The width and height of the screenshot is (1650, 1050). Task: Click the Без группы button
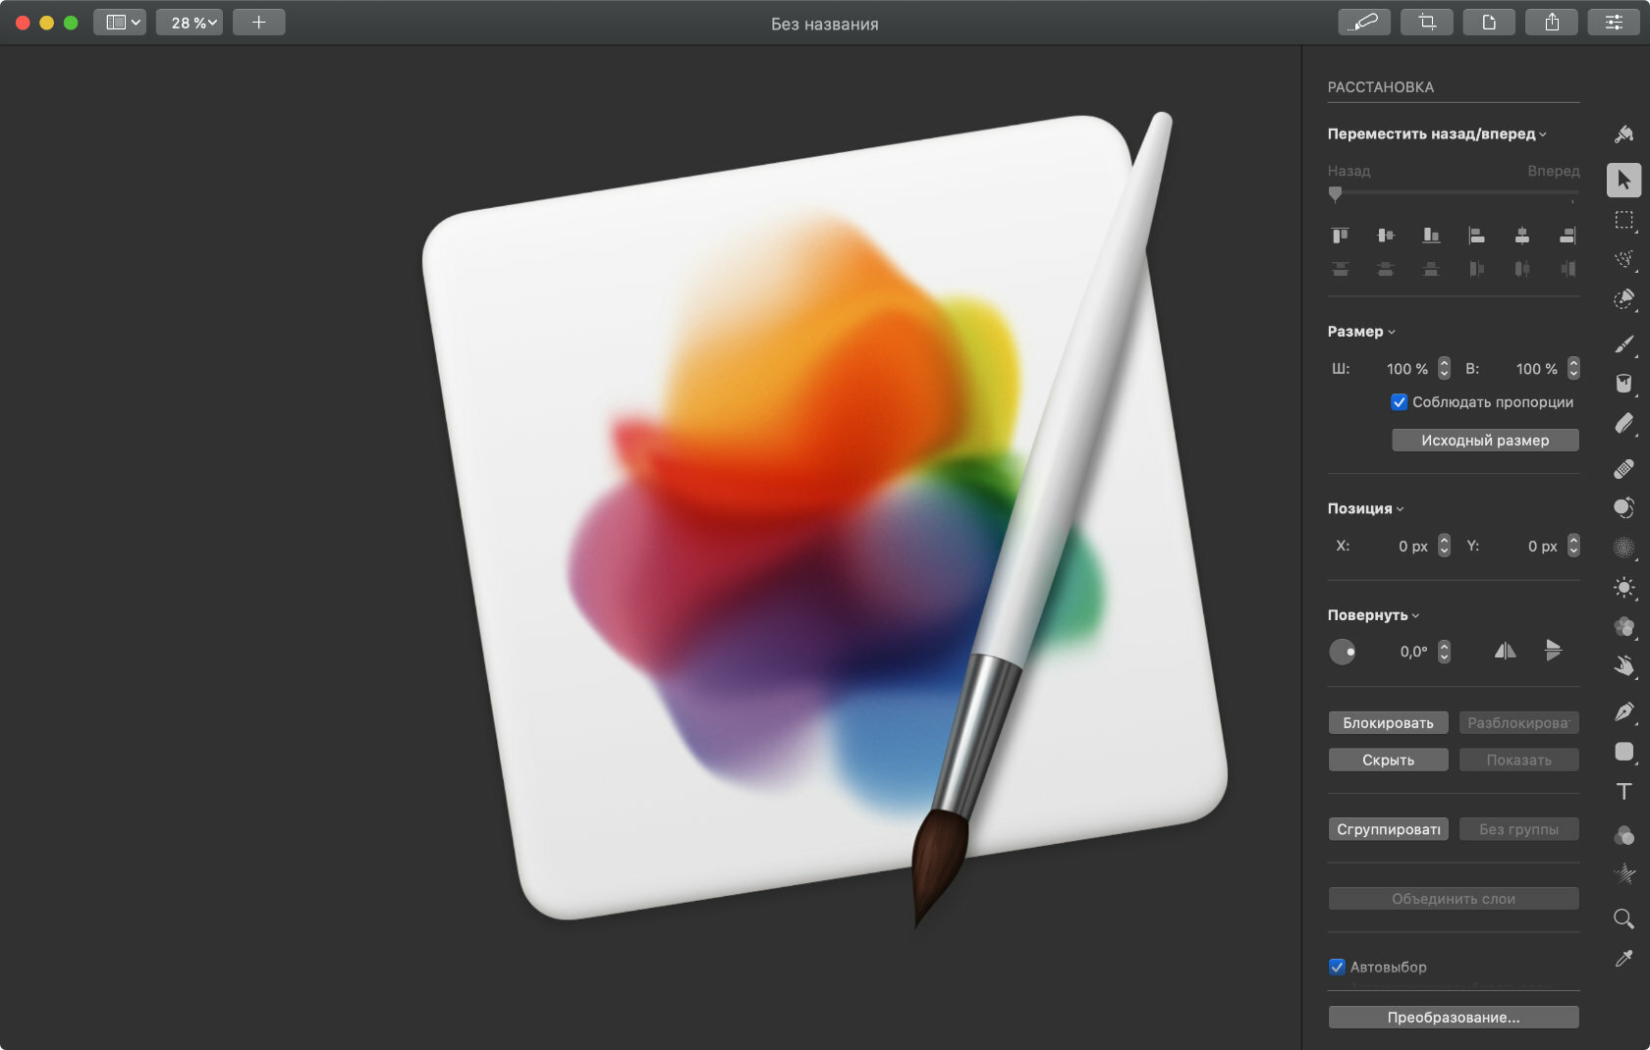coord(1518,829)
